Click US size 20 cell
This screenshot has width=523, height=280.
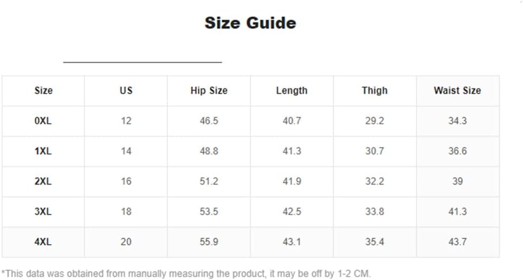coord(126,241)
